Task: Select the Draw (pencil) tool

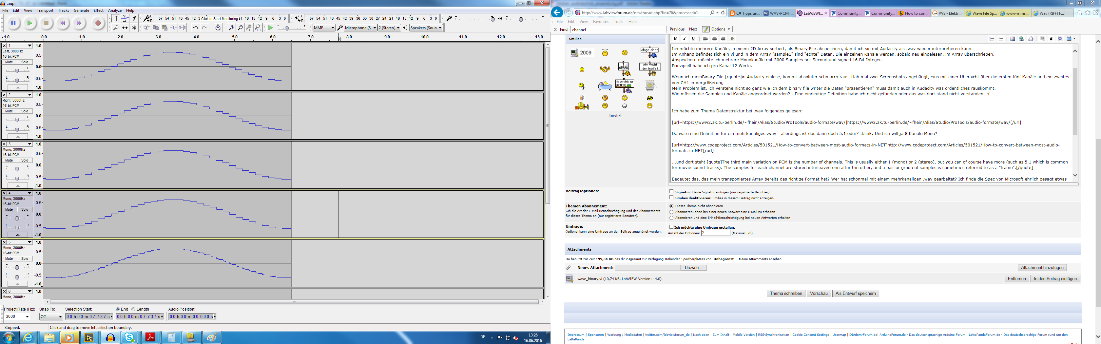Action: click(x=134, y=18)
